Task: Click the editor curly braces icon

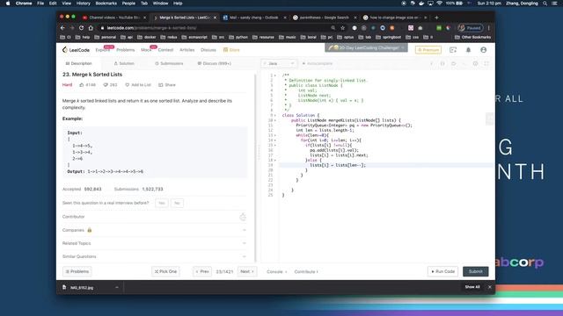Action: point(442,63)
